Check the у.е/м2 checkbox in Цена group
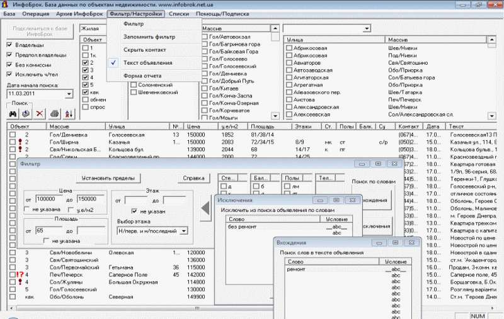This screenshot has height=319, width=504. coord(71,210)
